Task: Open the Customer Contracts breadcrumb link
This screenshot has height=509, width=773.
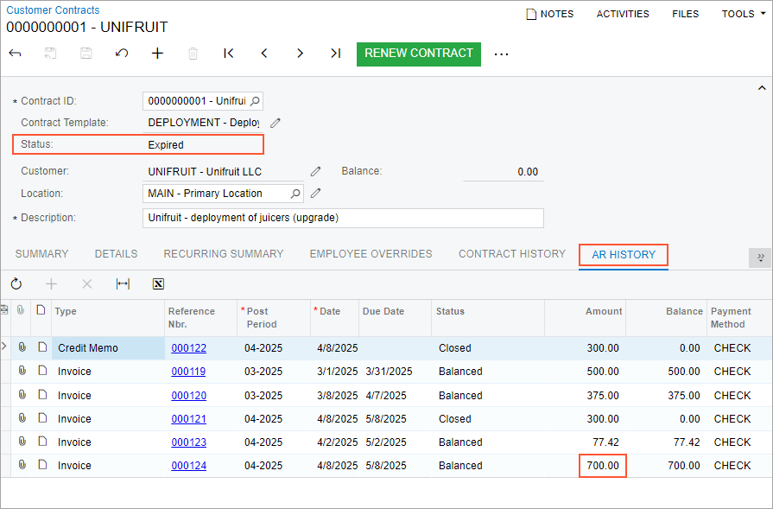Action: pos(53,10)
